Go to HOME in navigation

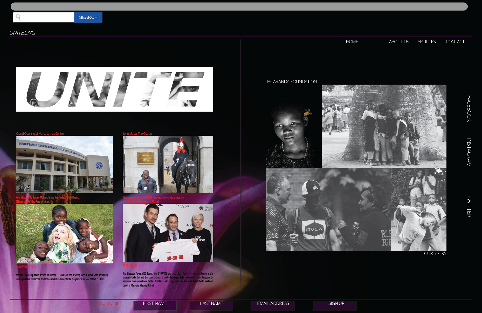tap(352, 42)
